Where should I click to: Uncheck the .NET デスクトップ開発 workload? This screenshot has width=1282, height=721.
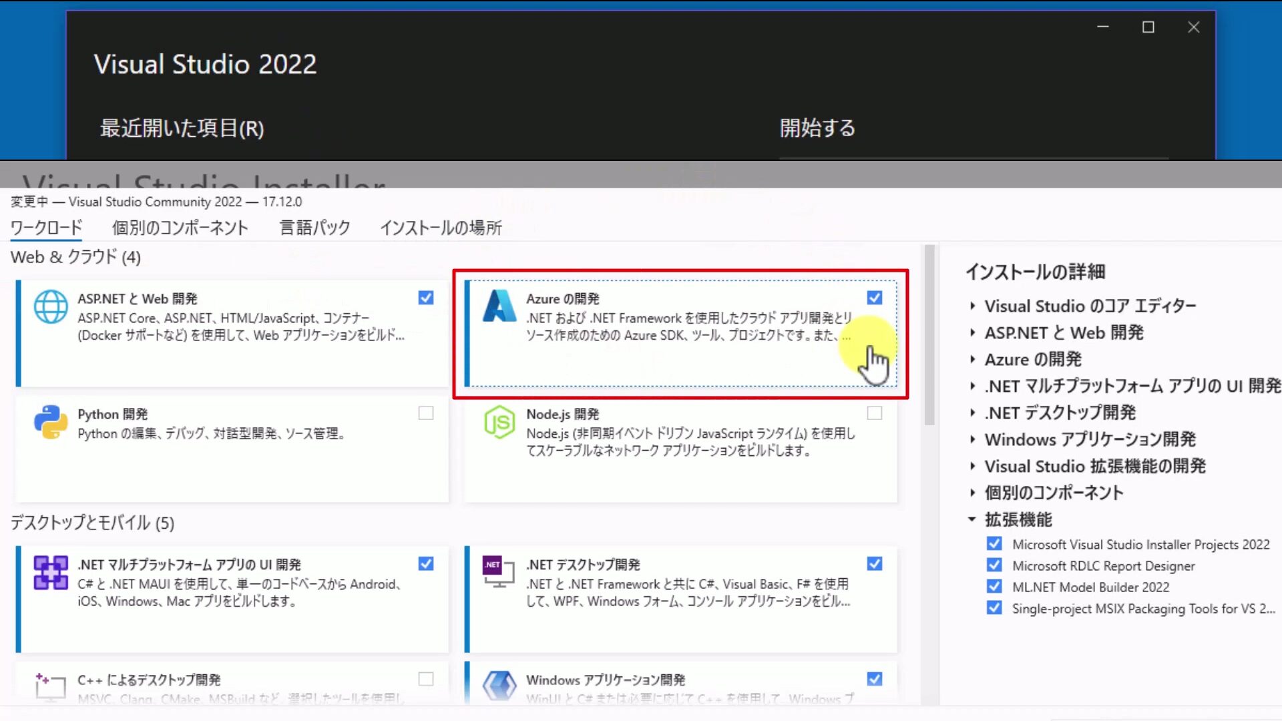pos(875,564)
